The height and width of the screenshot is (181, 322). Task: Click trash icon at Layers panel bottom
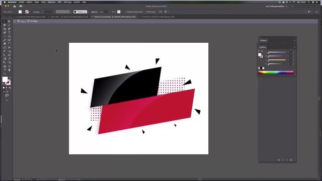(x=291, y=160)
